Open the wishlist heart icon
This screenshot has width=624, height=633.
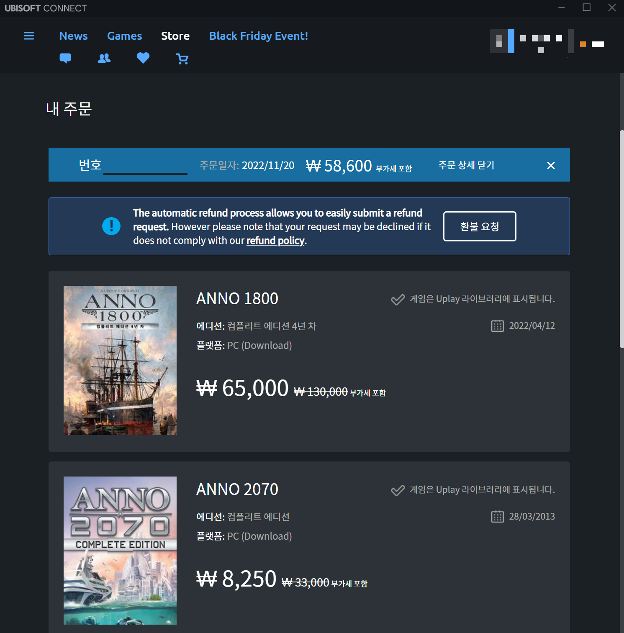coord(143,58)
